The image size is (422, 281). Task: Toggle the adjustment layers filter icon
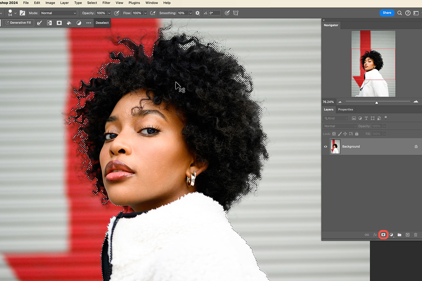[x=360, y=118]
